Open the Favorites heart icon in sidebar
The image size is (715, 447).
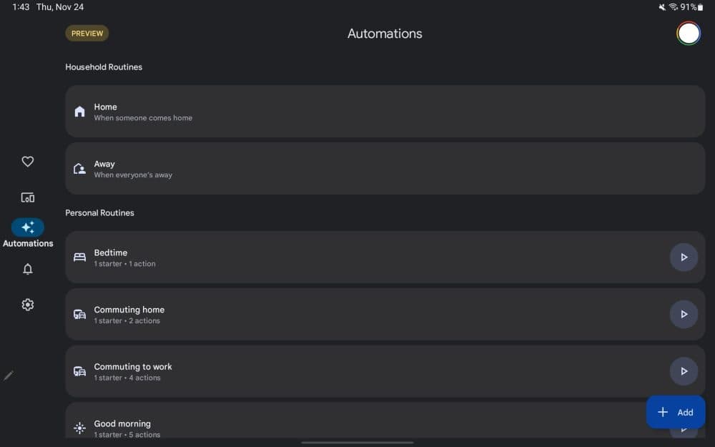[28, 162]
